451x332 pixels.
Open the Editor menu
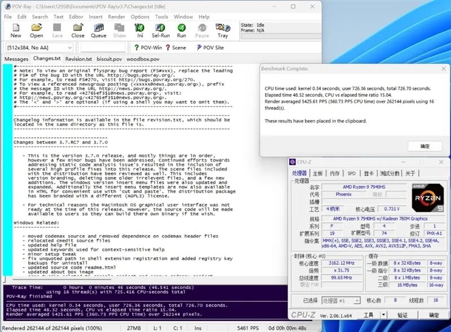[x=76, y=17]
